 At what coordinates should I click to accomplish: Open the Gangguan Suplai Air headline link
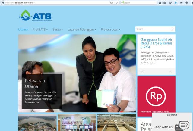(157, 43)
